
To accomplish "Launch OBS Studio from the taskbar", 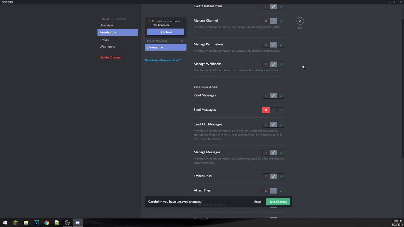I will [x=67, y=223].
